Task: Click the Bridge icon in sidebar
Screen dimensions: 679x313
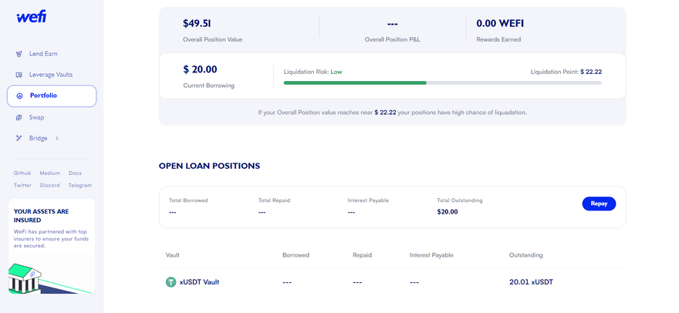Action: click(x=19, y=139)
